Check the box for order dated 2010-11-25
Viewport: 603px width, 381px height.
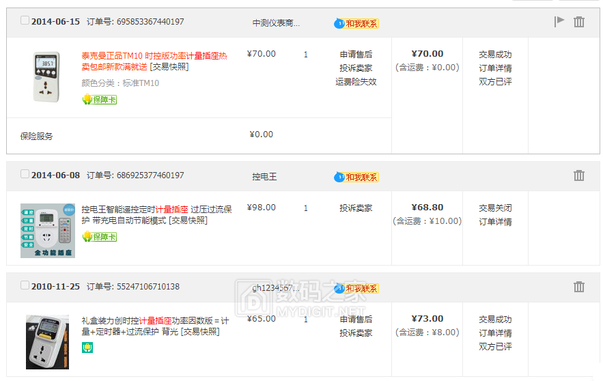coord(25,285)
